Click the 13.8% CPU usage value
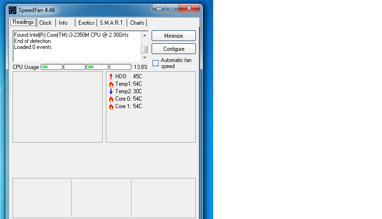This screenshot has width=382, height=219. click(x=140, y=67)
